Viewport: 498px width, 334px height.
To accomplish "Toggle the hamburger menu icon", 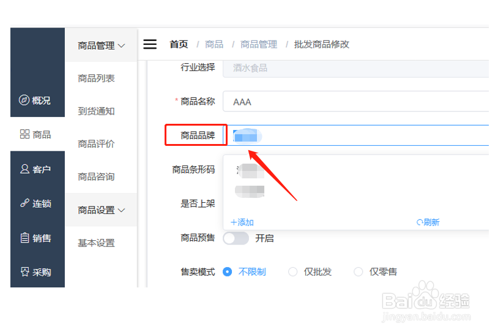I will coord(150,44).
